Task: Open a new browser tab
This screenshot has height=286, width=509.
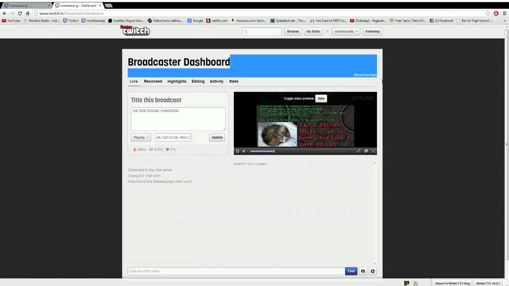Action: [108, 6]
